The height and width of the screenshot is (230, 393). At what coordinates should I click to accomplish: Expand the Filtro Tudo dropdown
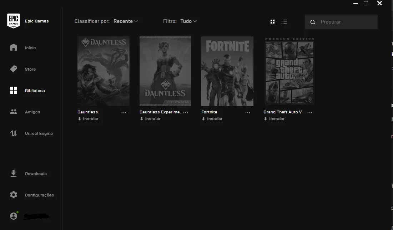pos(188,21)
